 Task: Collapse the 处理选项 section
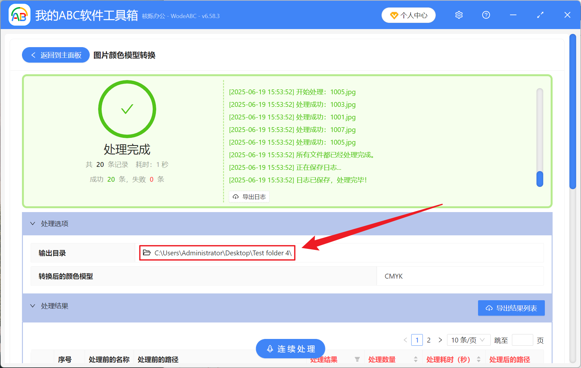32,223
